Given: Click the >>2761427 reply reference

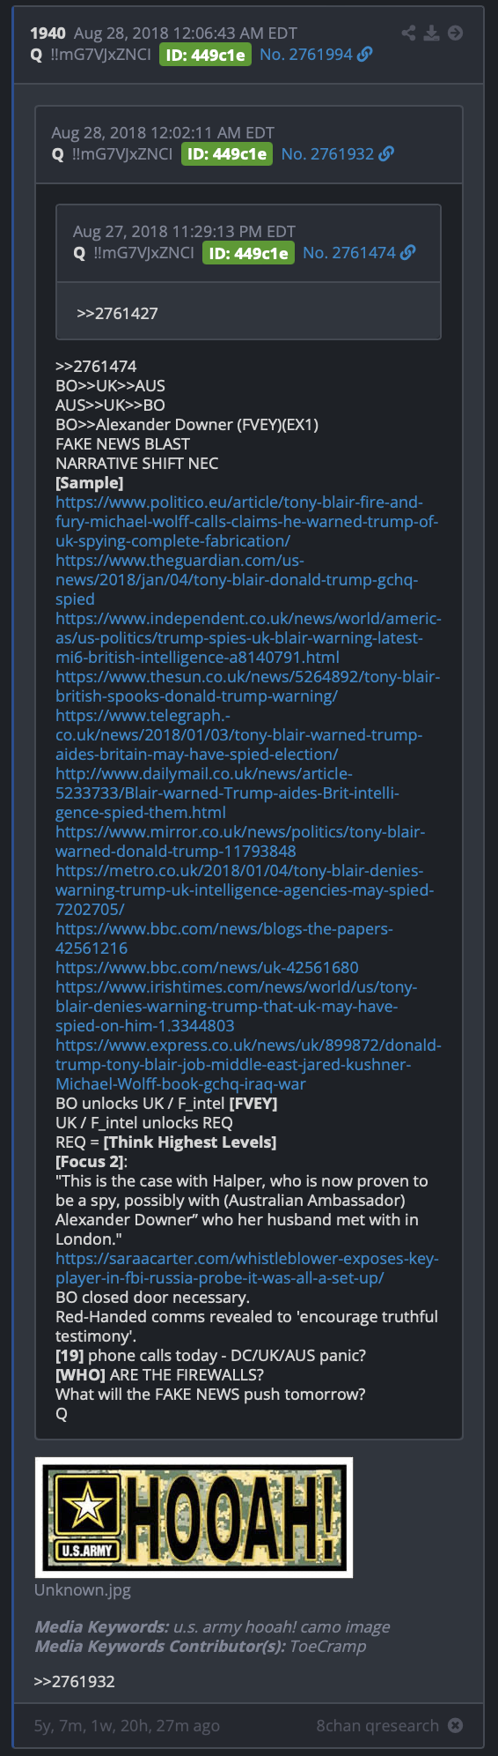Looking at the screenshot, I should point(117,313).
